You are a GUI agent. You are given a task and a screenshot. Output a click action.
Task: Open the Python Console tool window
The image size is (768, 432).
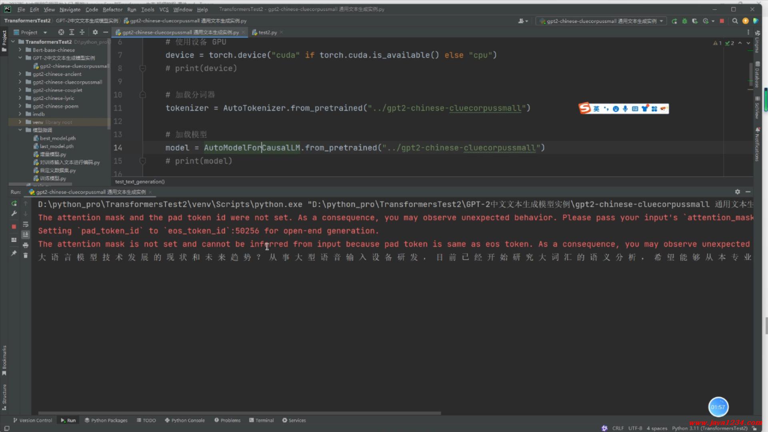pos(184,420)
